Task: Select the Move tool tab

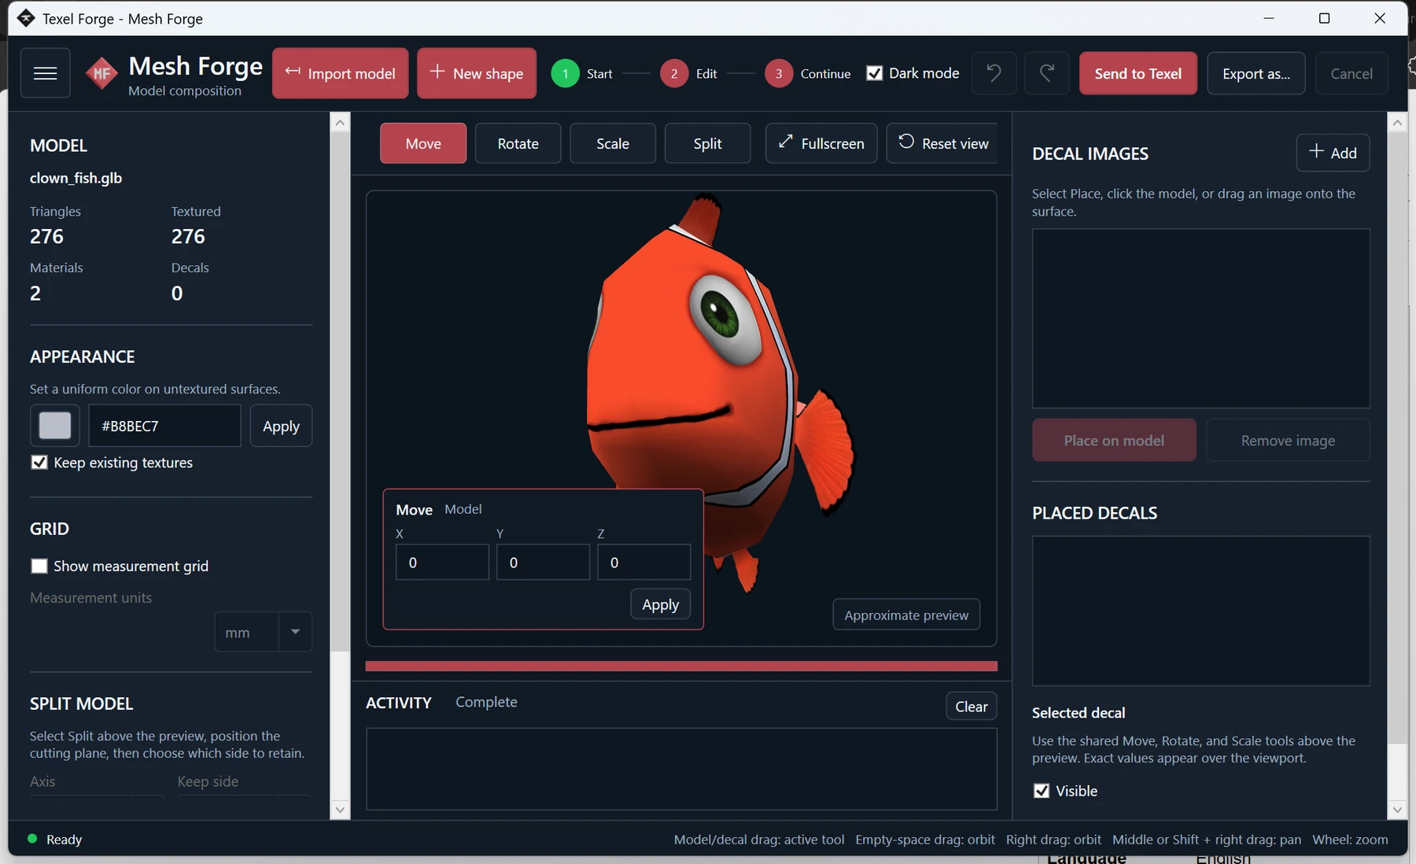Action: coord(423,143)
